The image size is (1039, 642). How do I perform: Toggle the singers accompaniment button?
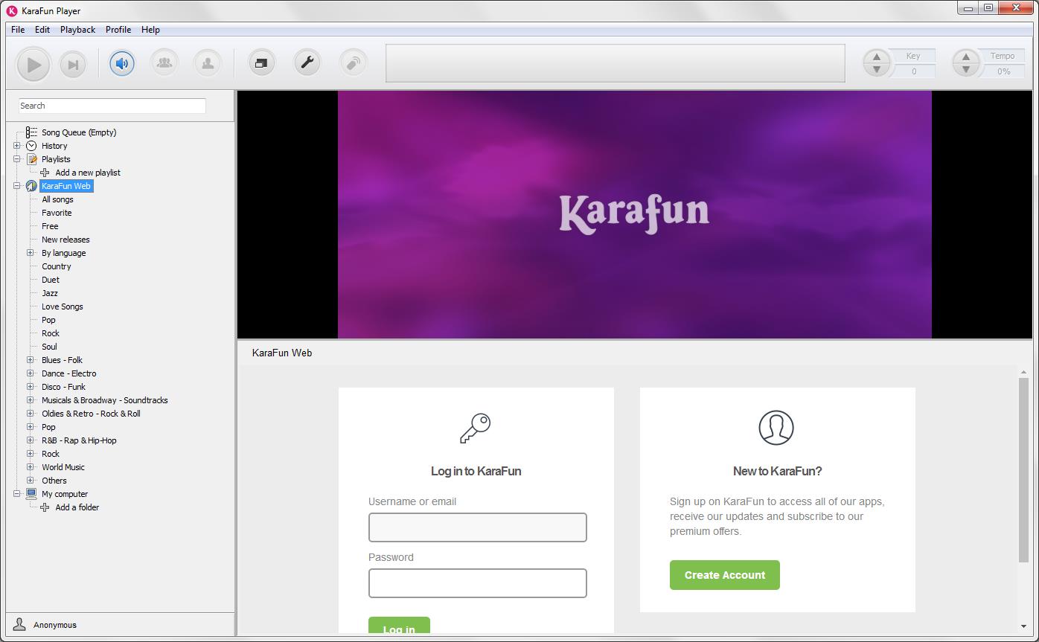coord(164,63)
